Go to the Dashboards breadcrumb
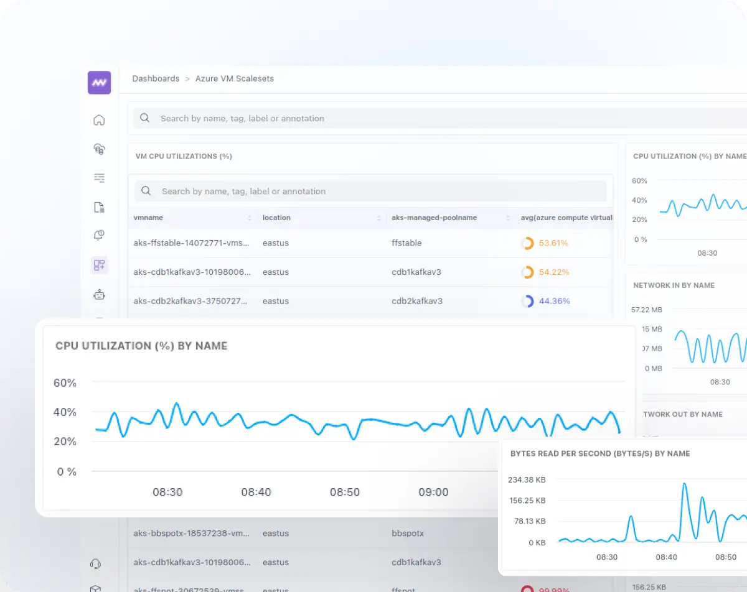The image size is (747, 592). [x=156, y=79]
